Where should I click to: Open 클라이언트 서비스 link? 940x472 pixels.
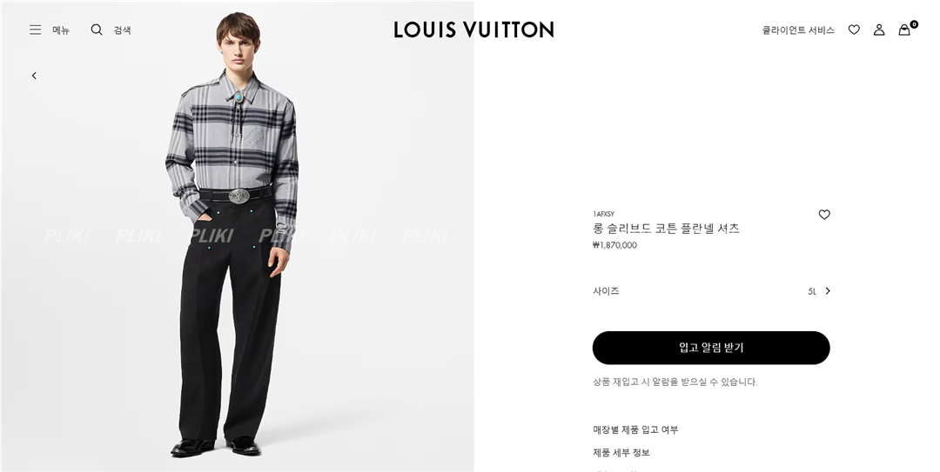pyautogui.click(x=798, y=30)
